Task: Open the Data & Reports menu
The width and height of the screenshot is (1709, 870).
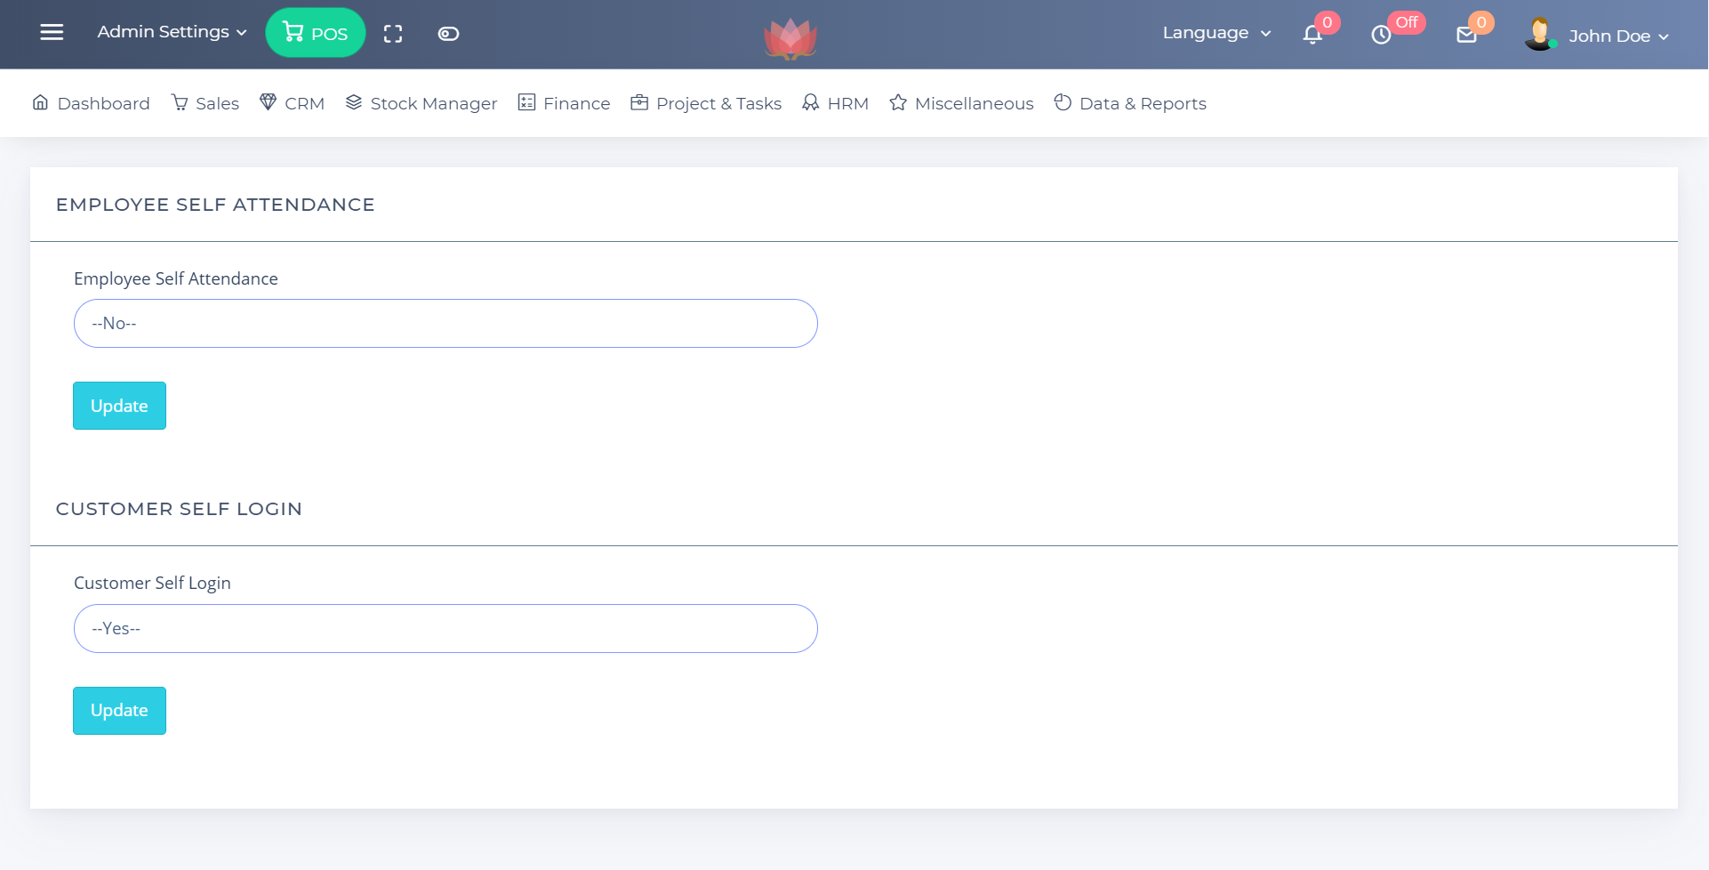Action: point(1130,103)
